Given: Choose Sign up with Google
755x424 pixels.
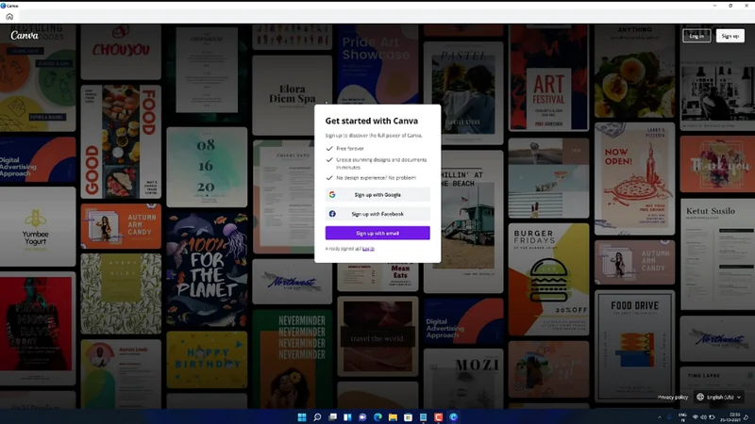Looking at the screenshot, I should click(x=377, y=195).
